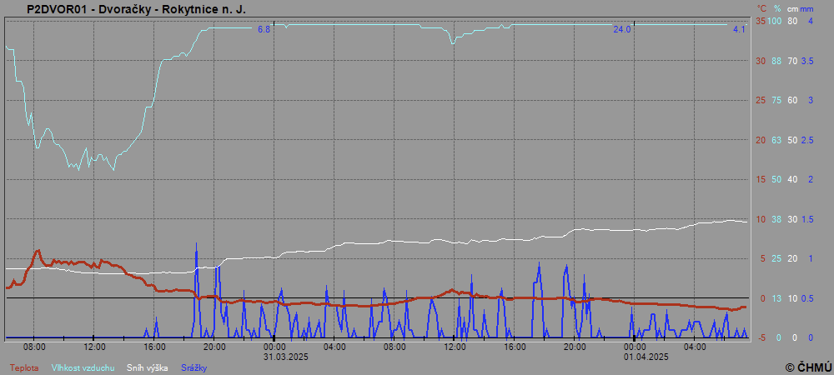834x375 pixels.
Task: Click the % humidity unit header
Action: tap(776, 9)
